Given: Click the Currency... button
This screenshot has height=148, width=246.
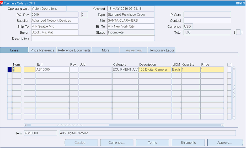Looking at the screenshot, I should tap(116, 143).
